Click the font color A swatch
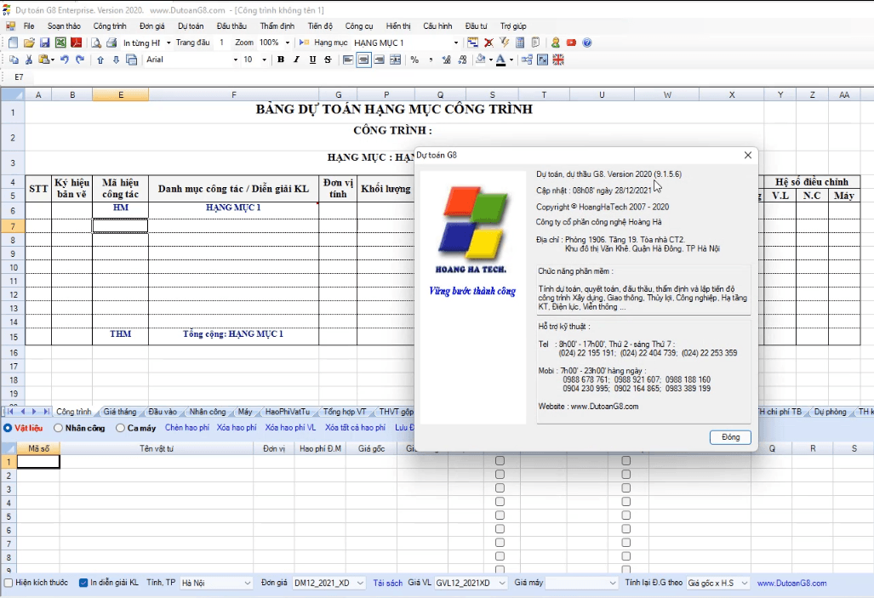This screenshot has width=874, height=598. pyautogui.click(x=500, y=60)
